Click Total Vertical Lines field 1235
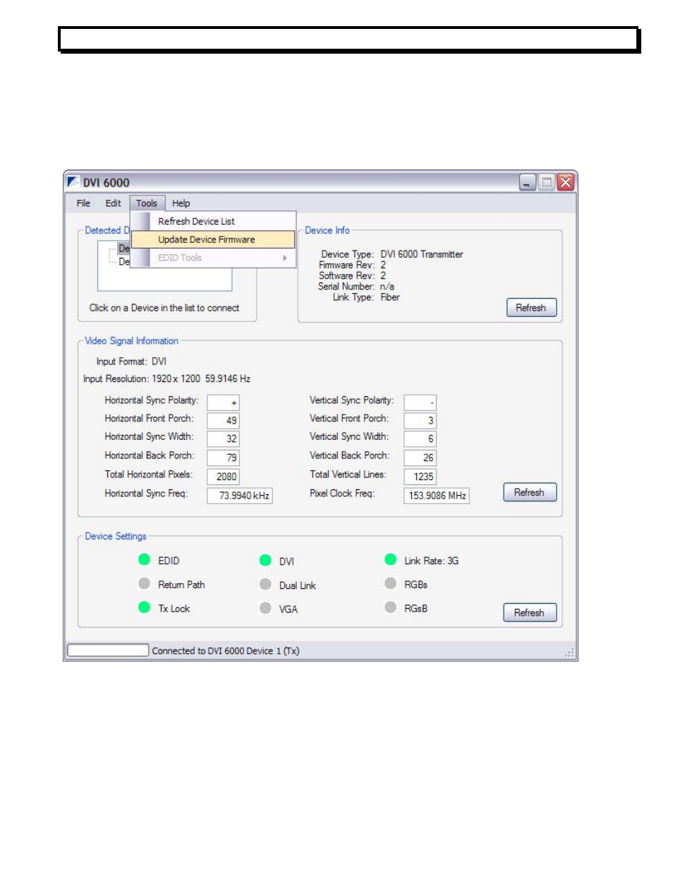673x872 pixels. click(x=420, y=477)
